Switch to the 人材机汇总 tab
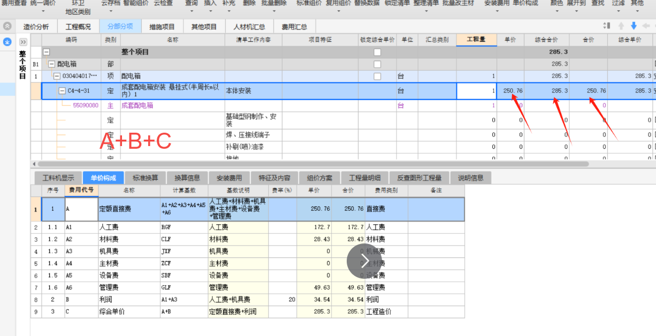The width and height of the screenshot is (656, 336). pyautogui.click(x=249, y=26)
